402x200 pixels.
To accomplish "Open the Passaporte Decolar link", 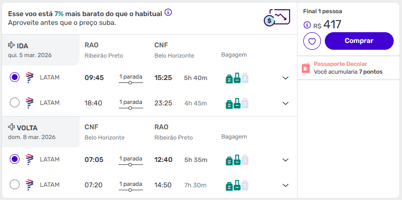I will click(x=340, y=64).
